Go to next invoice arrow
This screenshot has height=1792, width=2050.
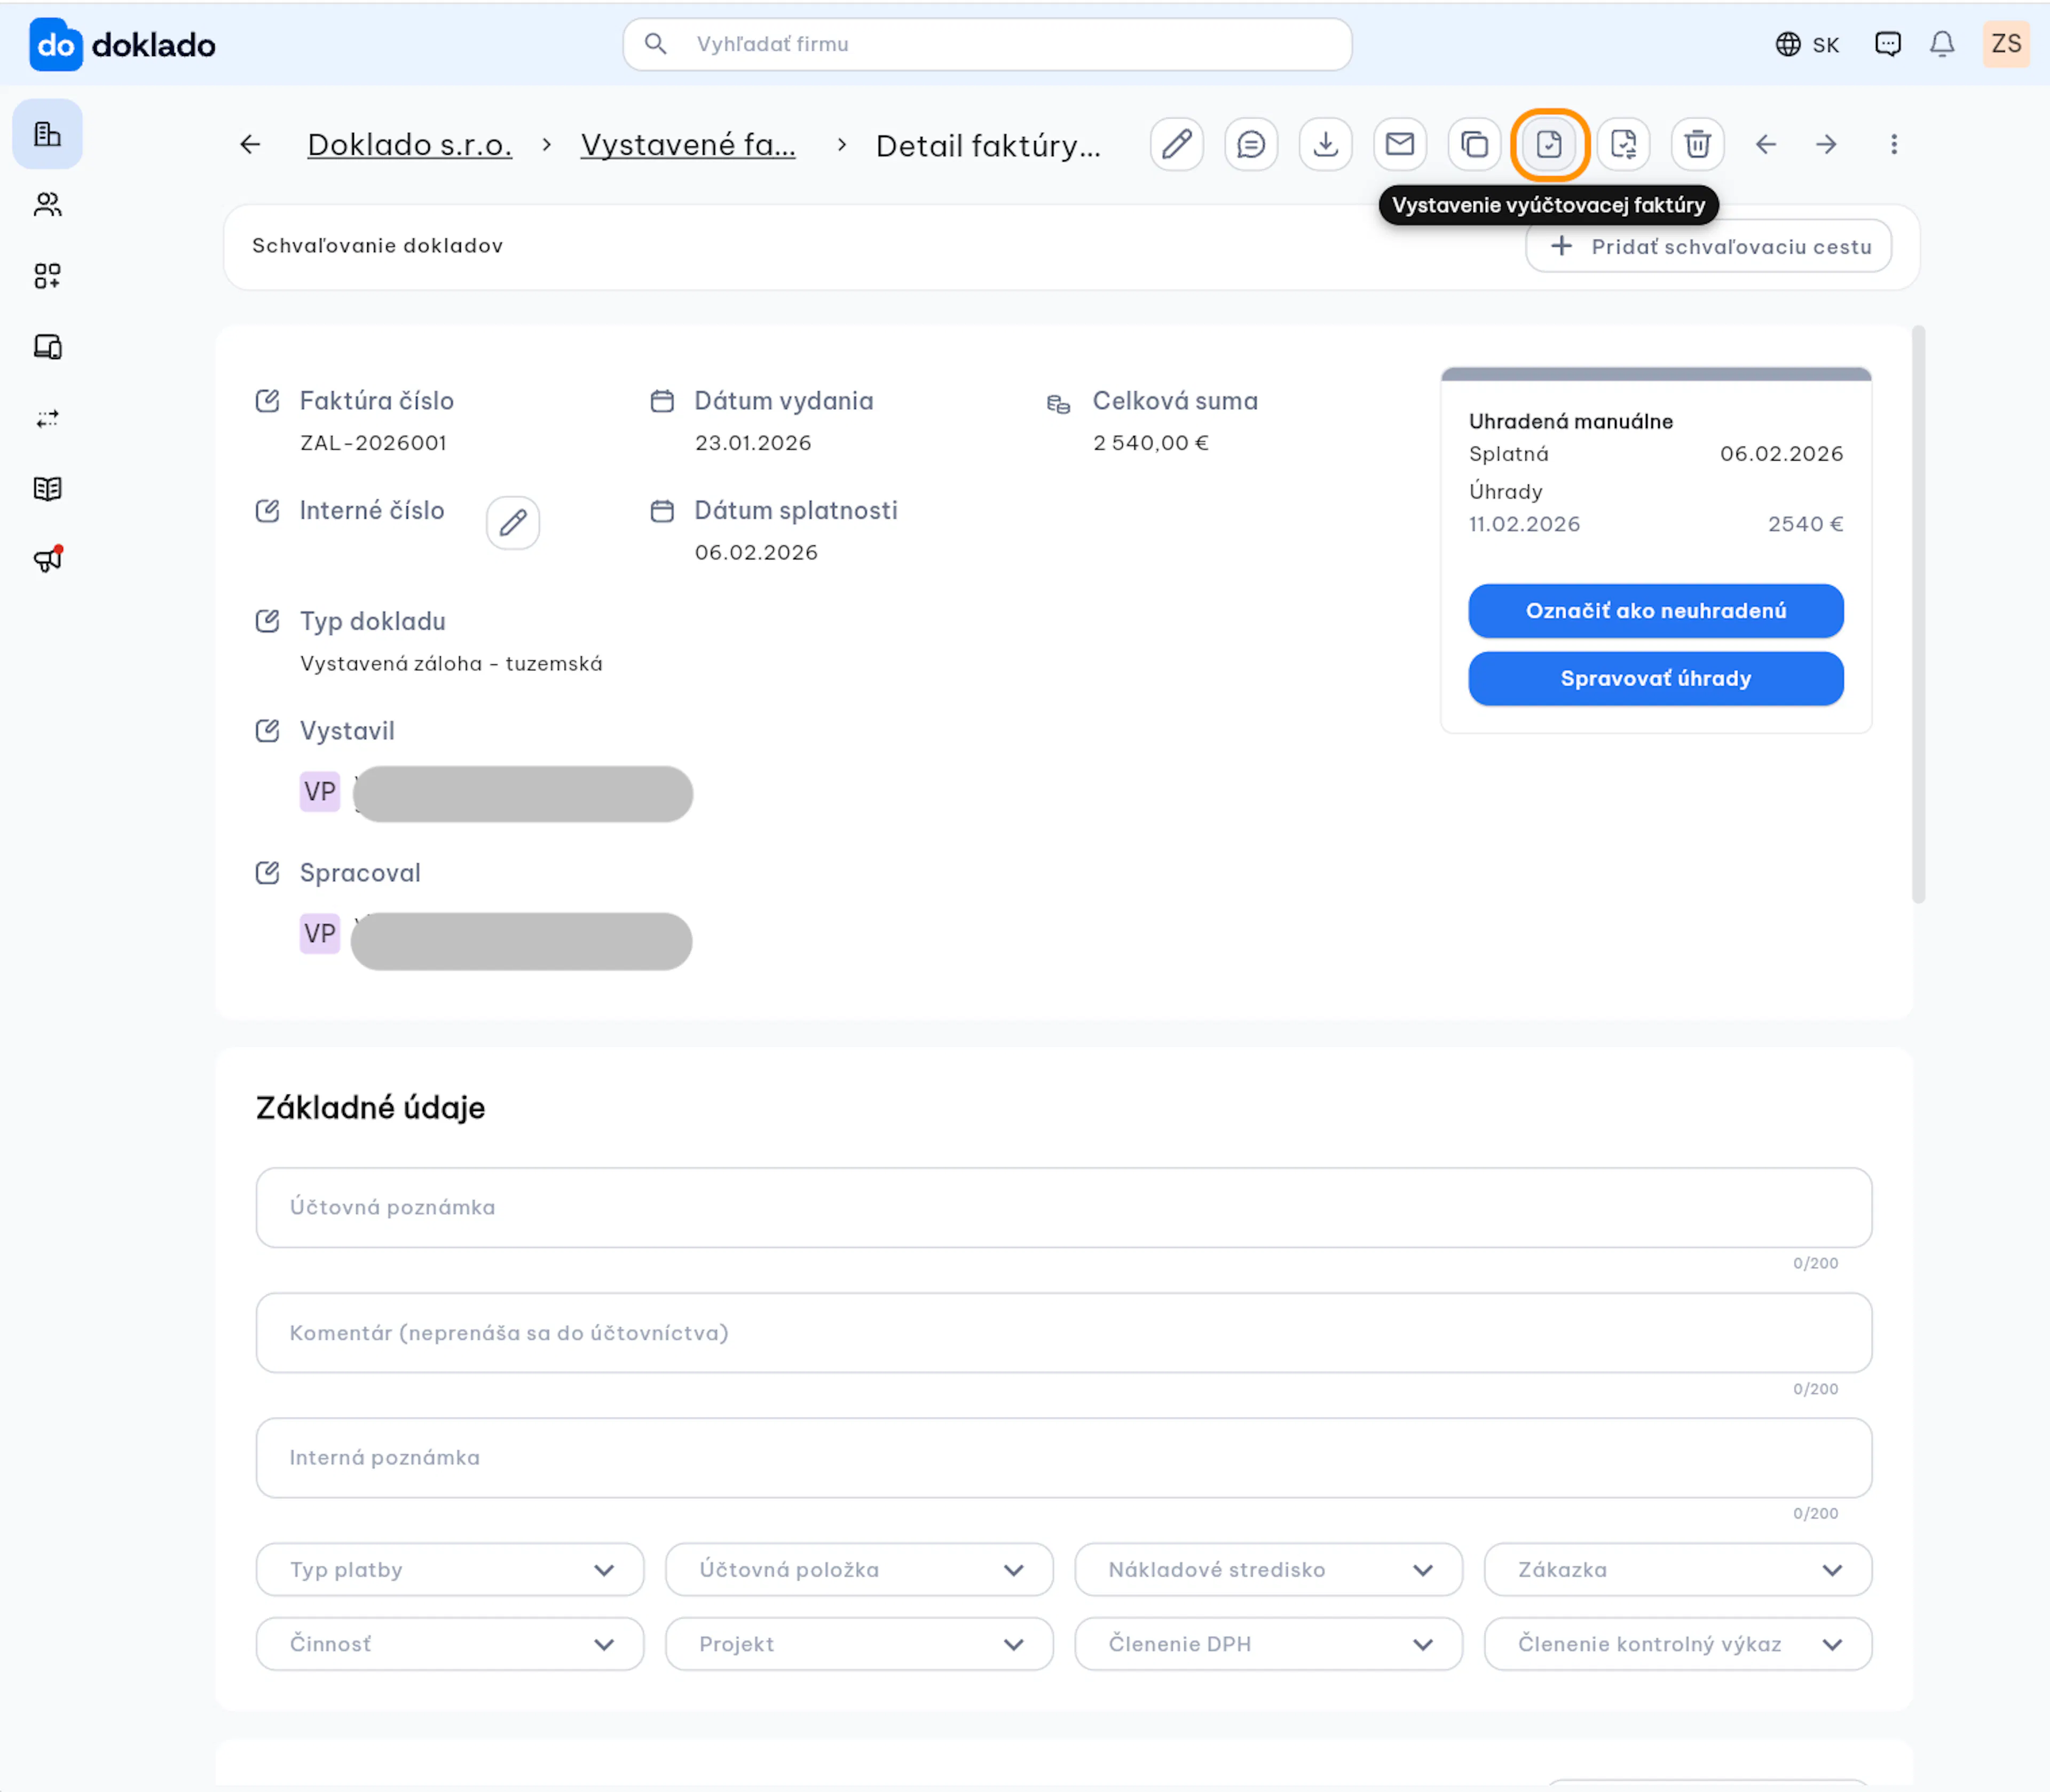[x=1826, y=145]
